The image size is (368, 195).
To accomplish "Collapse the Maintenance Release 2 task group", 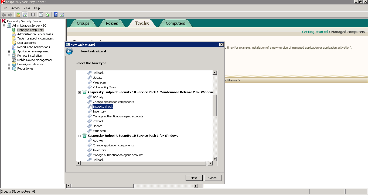I will point(80,92).
